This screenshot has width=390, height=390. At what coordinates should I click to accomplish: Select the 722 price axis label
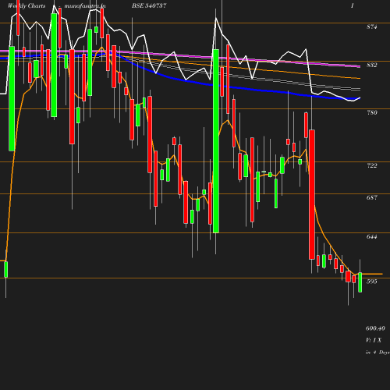point(371,165)
